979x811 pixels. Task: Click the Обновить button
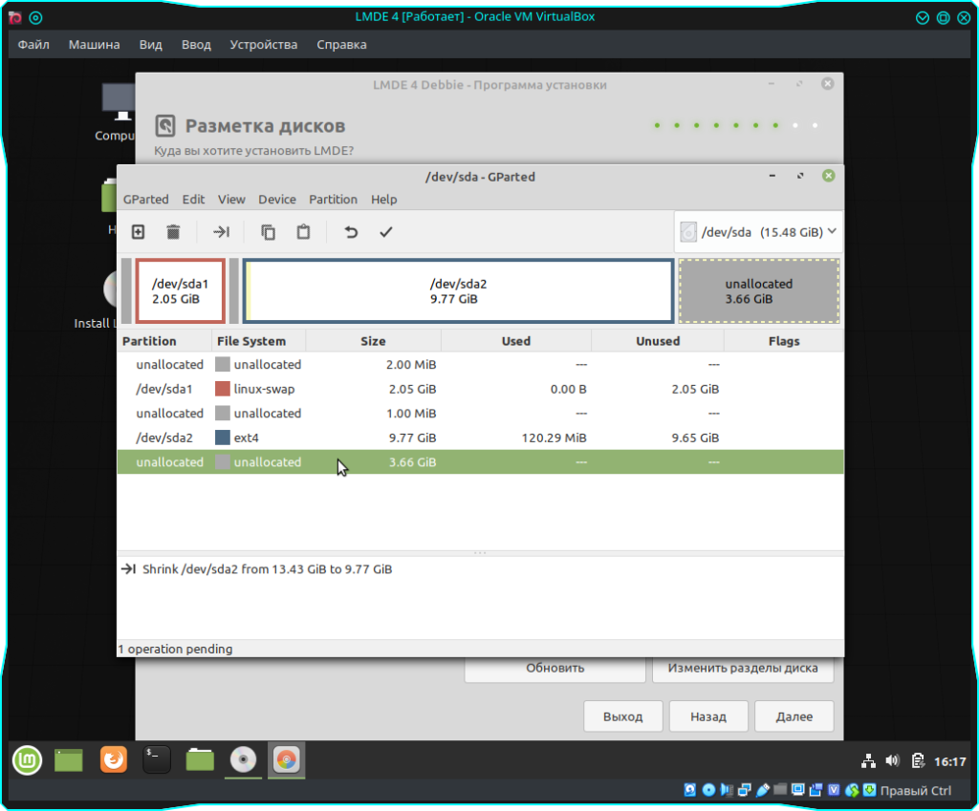[555, 669]
